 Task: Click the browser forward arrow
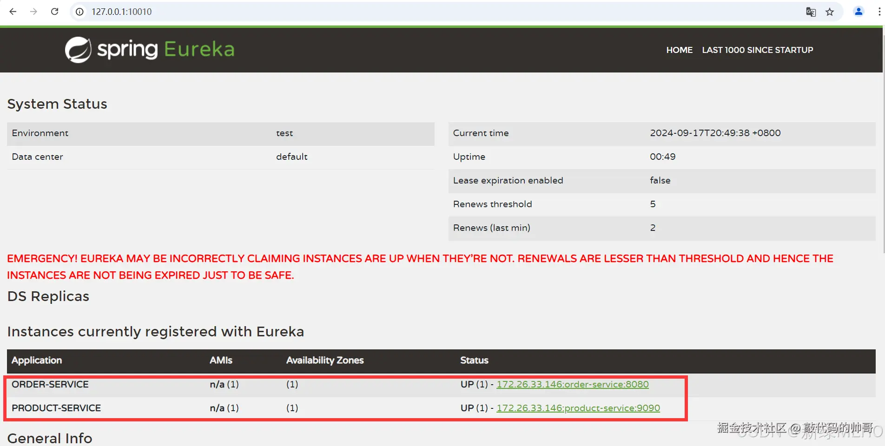point(33,12)
